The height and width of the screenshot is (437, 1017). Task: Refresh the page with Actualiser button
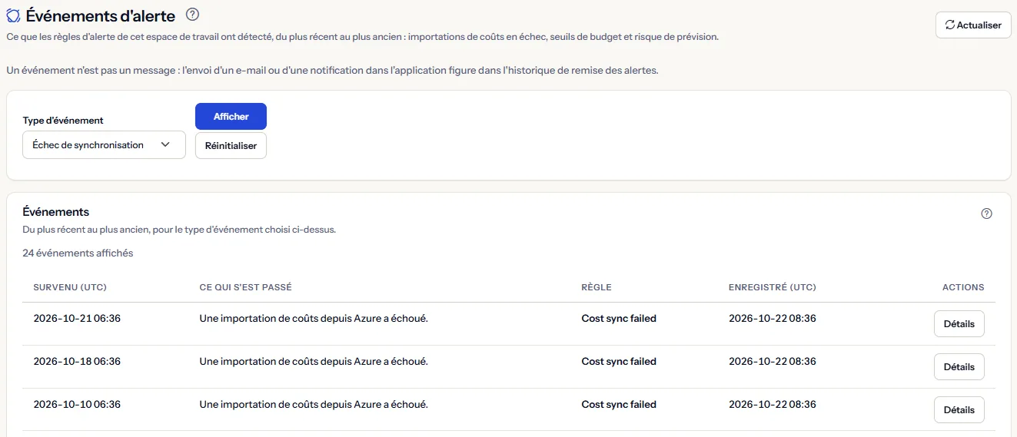(973, 25)
